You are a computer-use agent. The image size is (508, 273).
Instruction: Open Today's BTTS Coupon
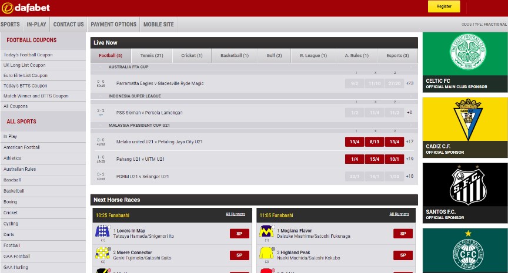tap(25, 86)
